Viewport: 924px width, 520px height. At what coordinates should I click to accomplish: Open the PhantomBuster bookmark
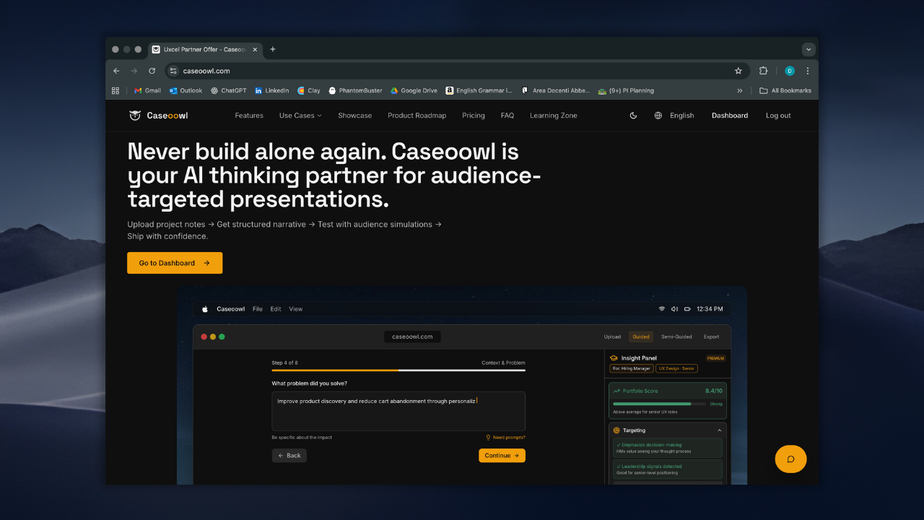click(355, 91)
